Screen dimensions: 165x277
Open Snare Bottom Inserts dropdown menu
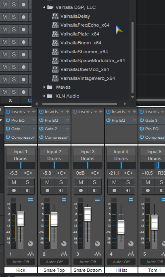pos(96,112)
